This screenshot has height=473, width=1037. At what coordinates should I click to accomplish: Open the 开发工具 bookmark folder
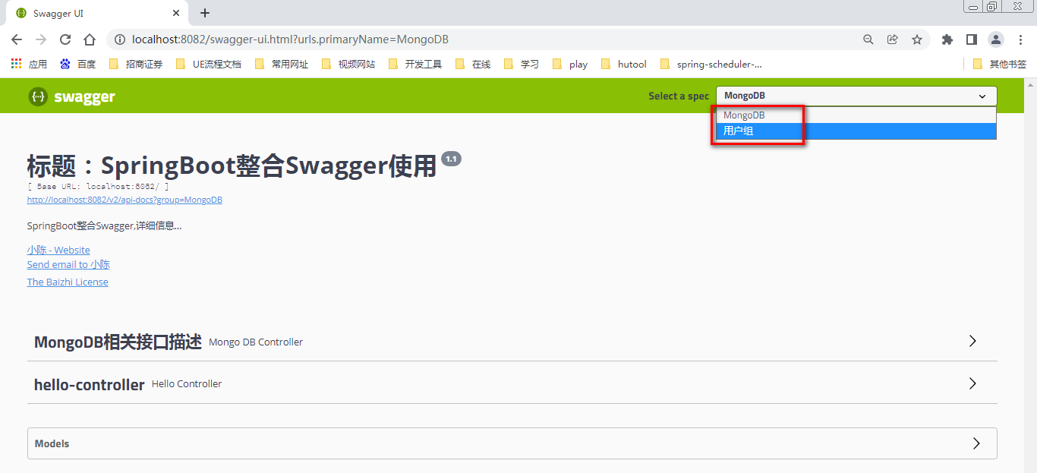click(415, 64)
